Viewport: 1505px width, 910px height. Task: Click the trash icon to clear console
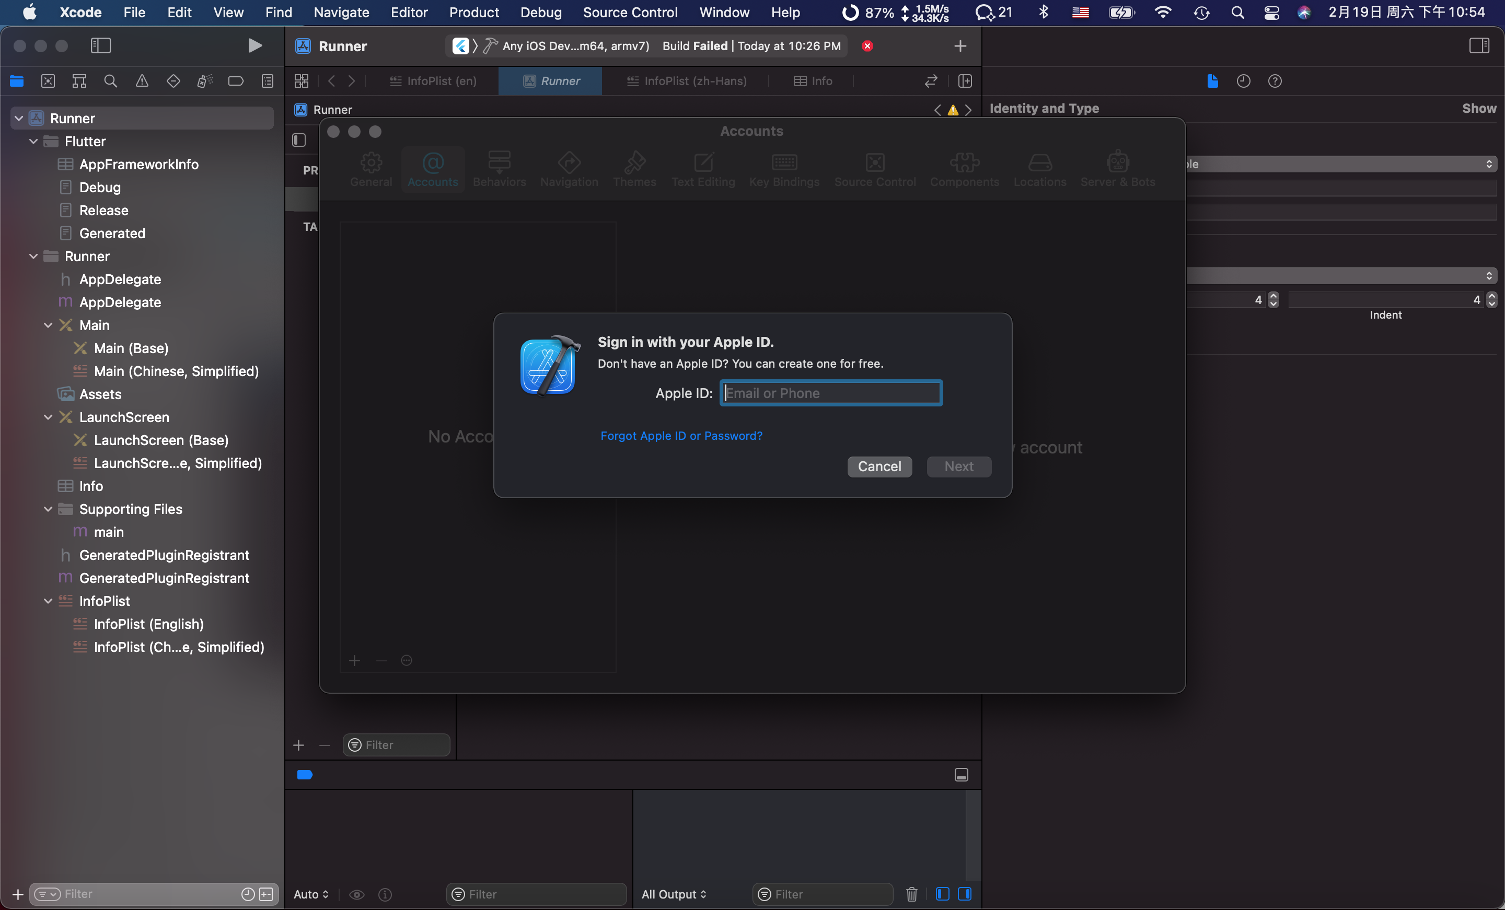(x=912, y=894)
